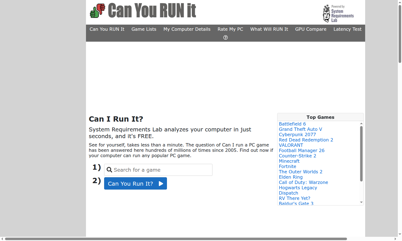Click the System Requirements Lab robot logo
The image size is (402, 241).
(326, 13)
